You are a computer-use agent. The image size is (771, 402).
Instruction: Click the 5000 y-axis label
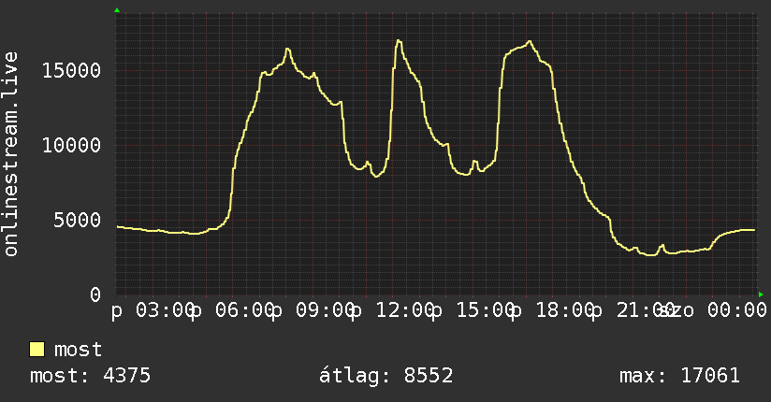pos(78,221)
